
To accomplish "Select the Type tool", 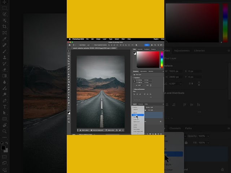I will pos(69,95).
